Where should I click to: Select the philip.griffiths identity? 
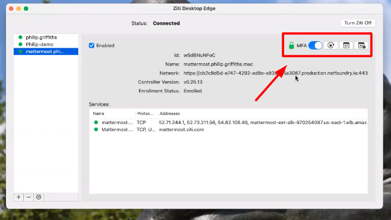coord(46,38)
